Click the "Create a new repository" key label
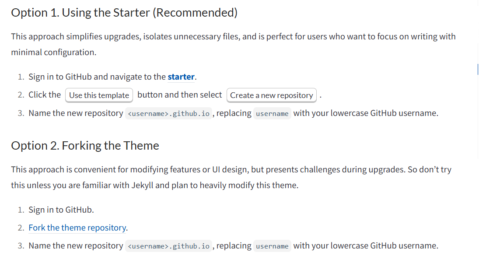The image size is (479, 259). point(272,95)
